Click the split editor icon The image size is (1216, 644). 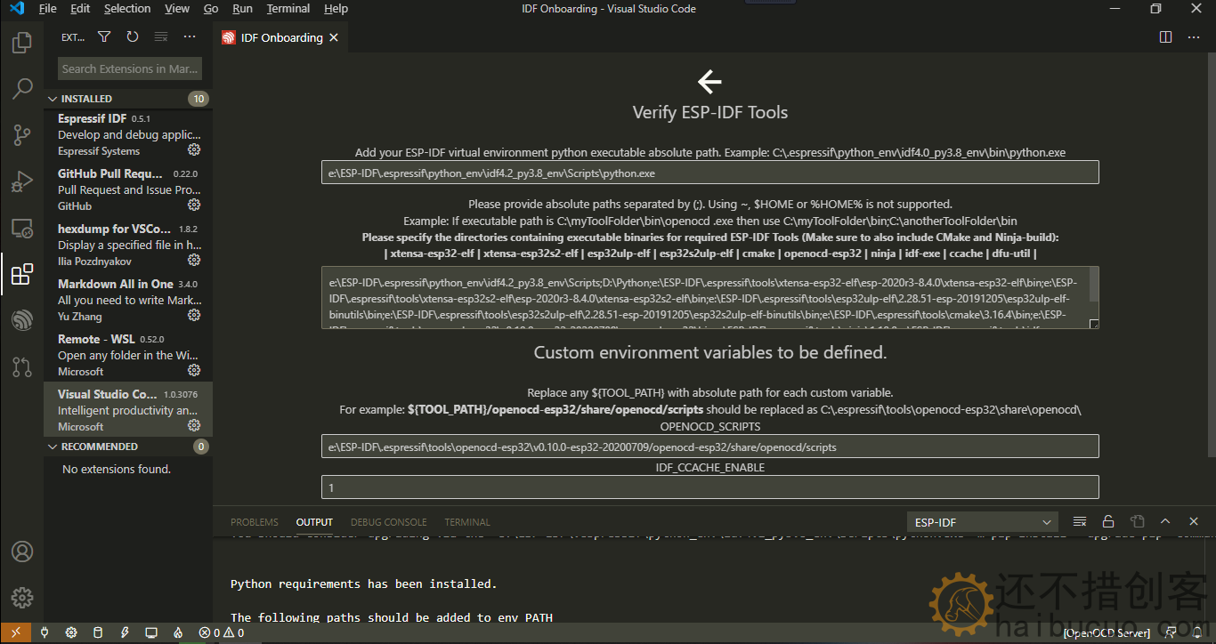tap(1165, 37)
